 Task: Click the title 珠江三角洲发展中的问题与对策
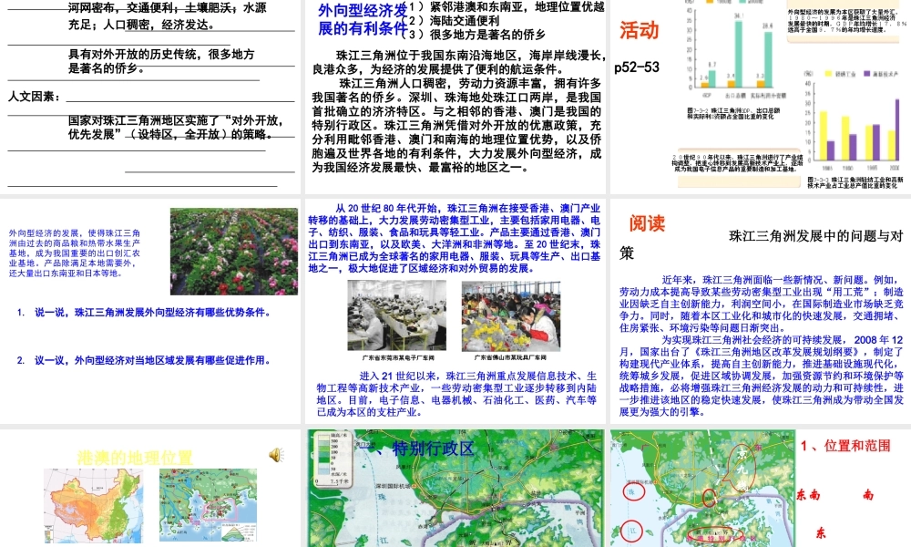(761, 244)
